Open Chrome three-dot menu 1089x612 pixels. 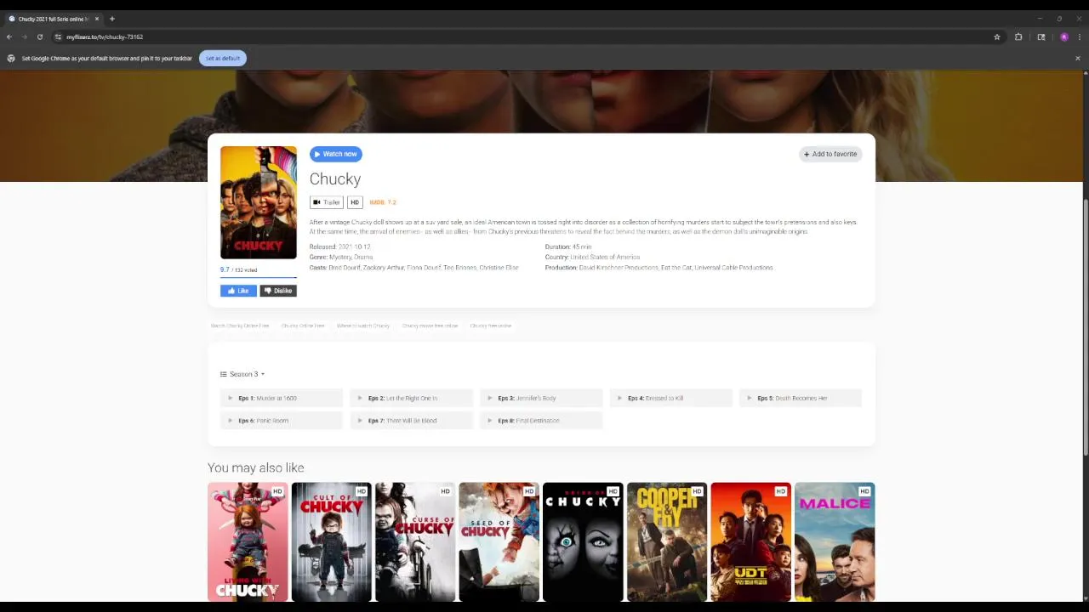(x=1078, y=37)
